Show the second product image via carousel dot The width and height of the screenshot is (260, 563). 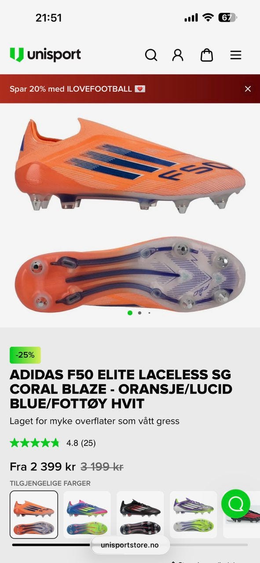click(x=139, y=313)
